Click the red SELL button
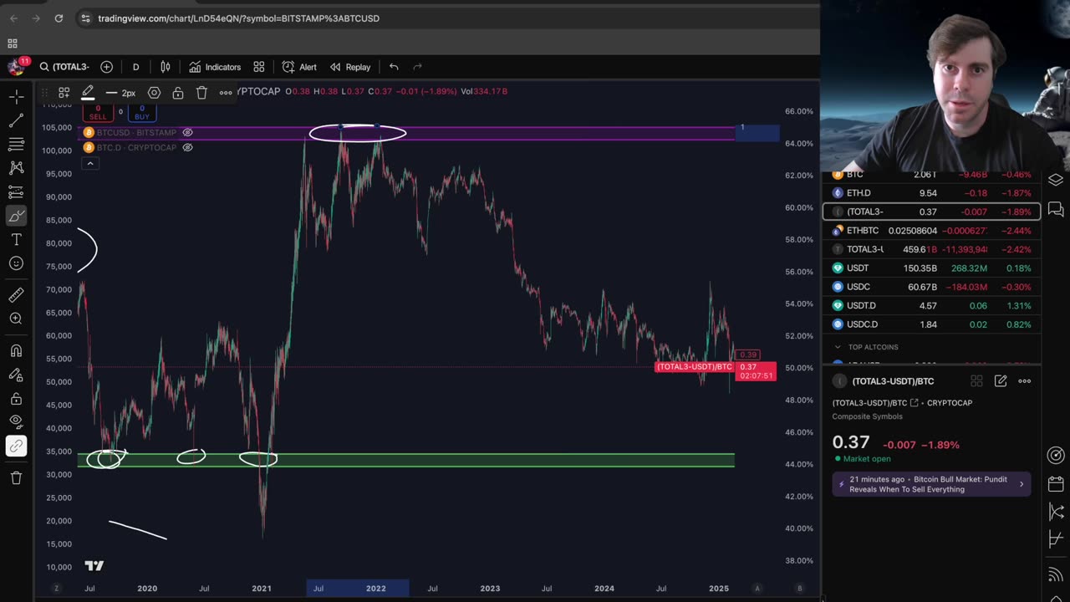Screen dimensions: 1070x602 pyautogui.click(x=98, y=112)
